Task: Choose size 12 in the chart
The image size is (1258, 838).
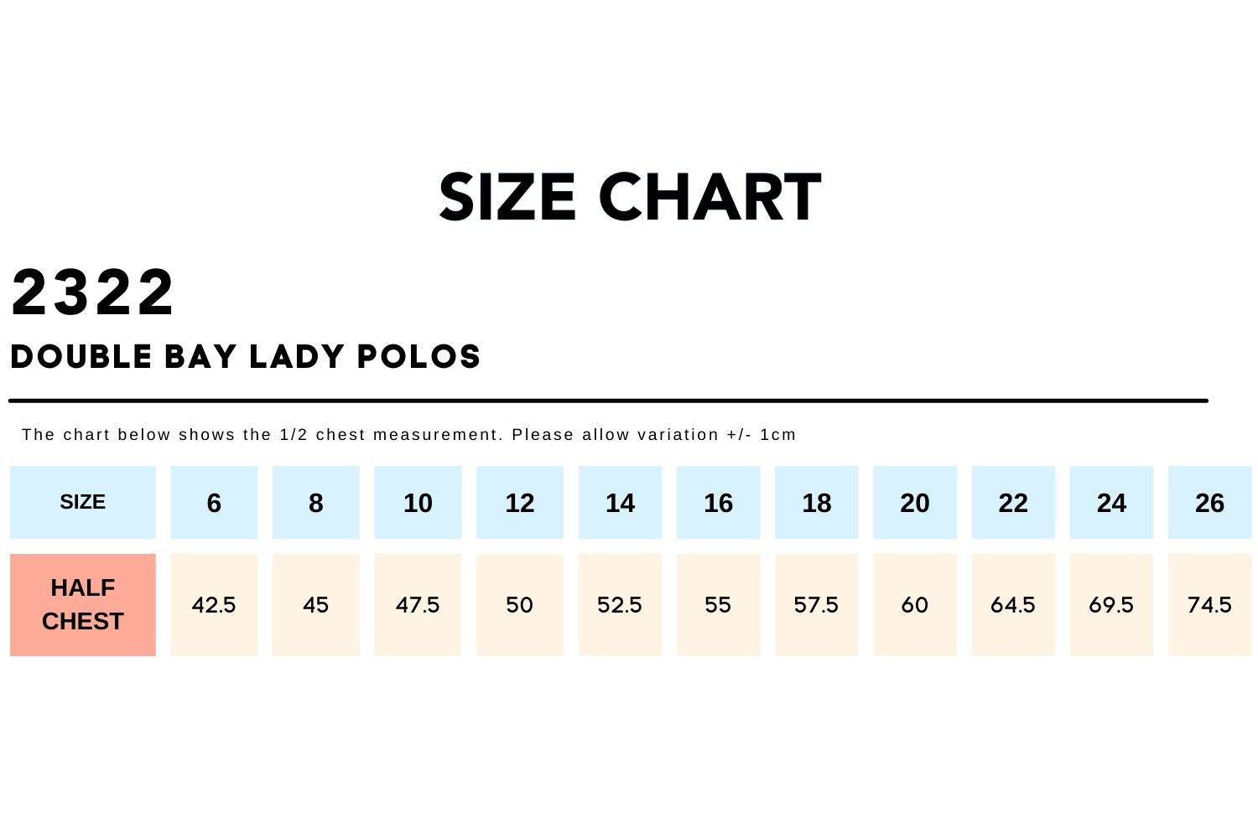Action: click(x=519, y=502)
